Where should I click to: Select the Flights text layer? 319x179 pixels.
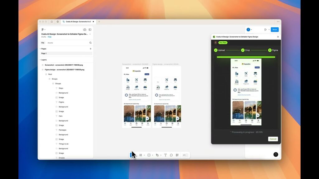point(61,102)
